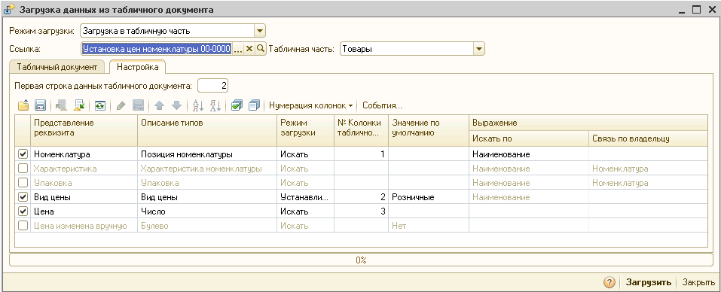Check all rows using the checked boxes icon
This screenshot has width=721, height=292.
(x=237, y=105)
